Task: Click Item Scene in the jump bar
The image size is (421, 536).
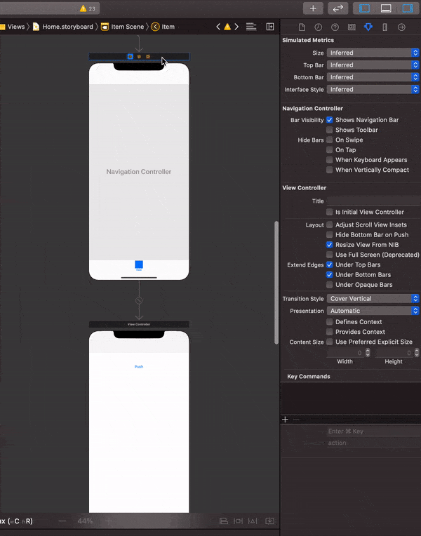Action: [x=123, y=27]
